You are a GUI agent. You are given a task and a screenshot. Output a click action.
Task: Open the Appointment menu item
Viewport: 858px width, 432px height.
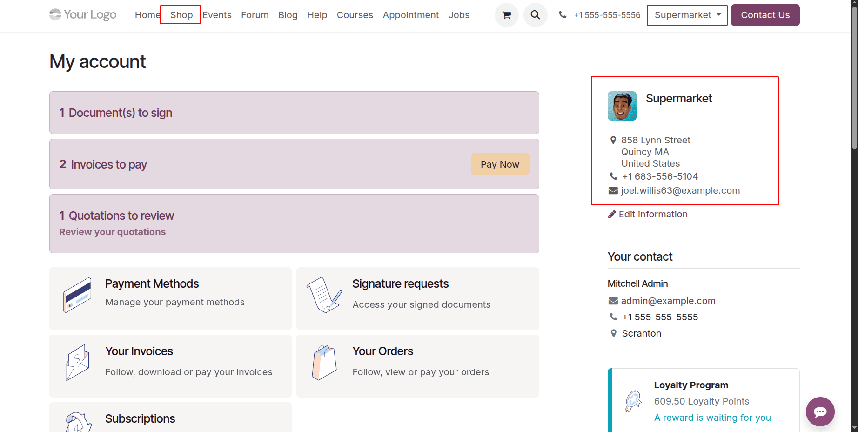410,15
